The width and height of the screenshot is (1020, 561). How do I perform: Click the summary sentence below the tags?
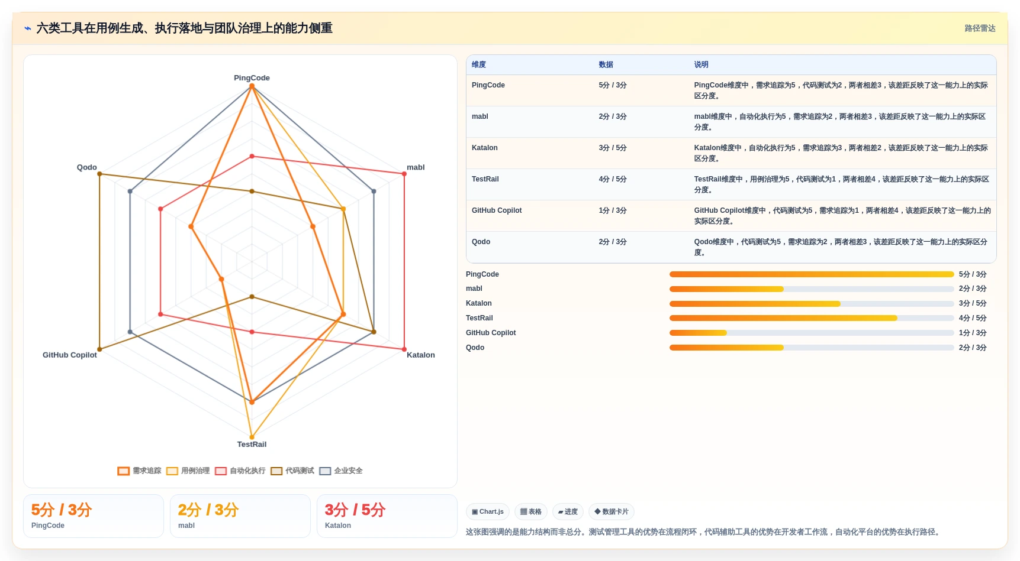(703, 532)
